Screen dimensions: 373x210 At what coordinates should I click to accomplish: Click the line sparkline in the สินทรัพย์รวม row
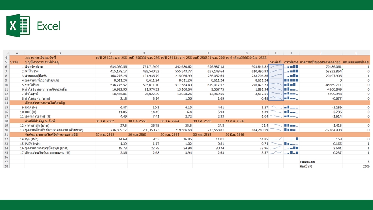tap(276, 66)
